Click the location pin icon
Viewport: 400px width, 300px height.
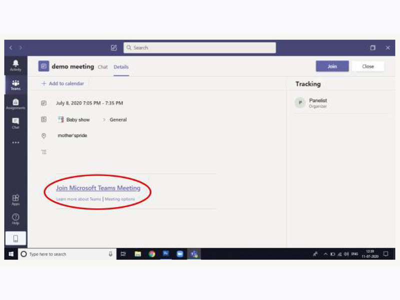coord(43,135)
